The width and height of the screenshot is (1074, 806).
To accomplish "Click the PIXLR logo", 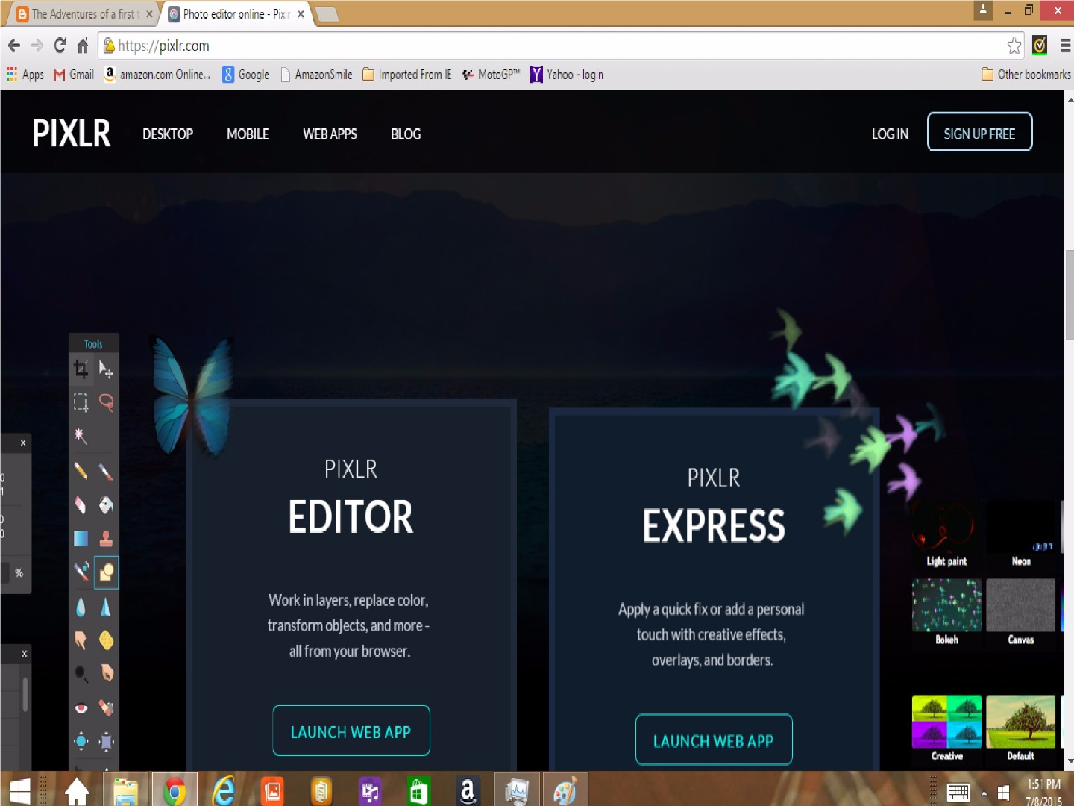I will (72, 134).
